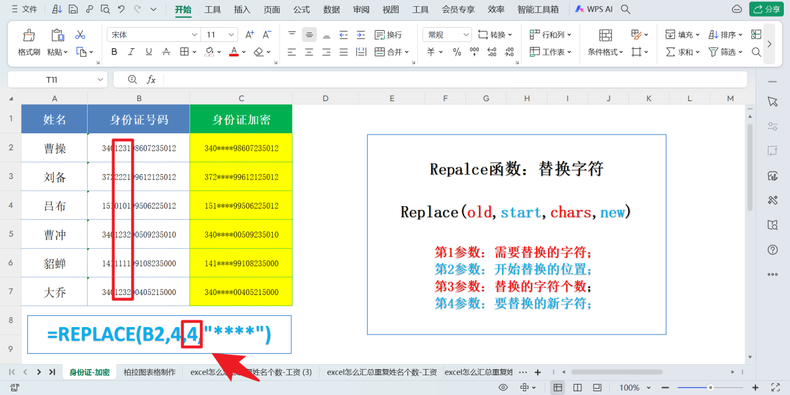Switch to the 插入 Insert tab
The width and height of the screenshot is (790, 395).
click(x=242, y=9)
